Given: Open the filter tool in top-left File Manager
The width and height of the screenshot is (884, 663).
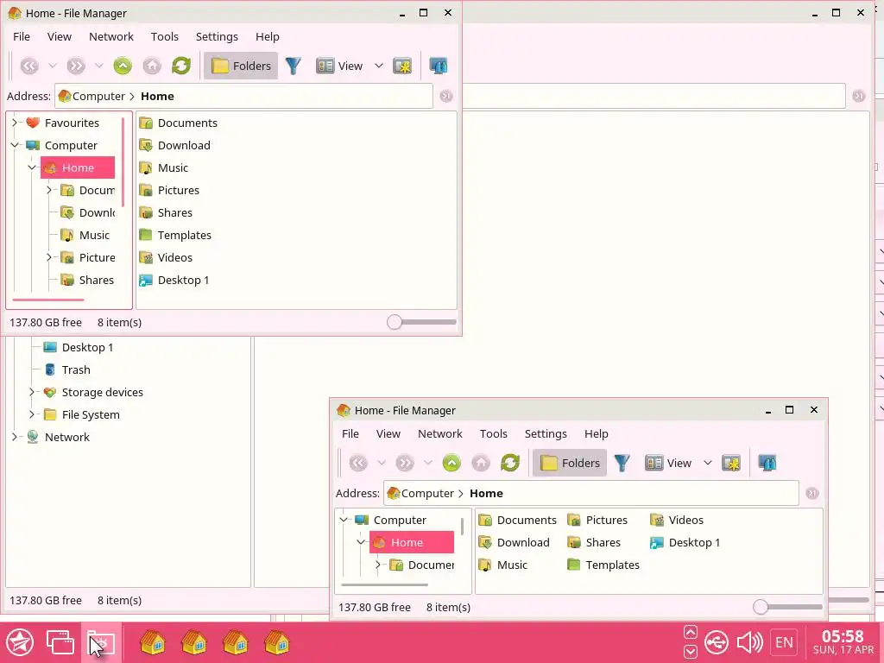Looking at the screenshot, I should (294, 66).
